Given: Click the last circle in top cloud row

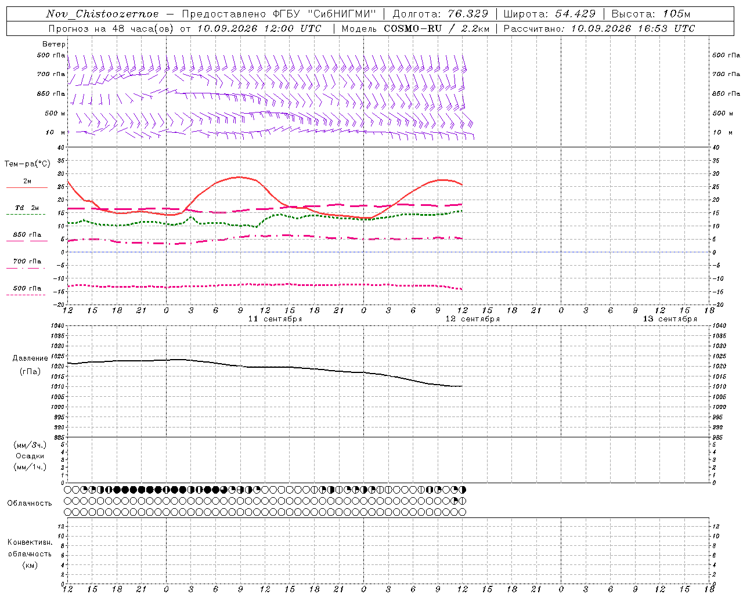Looking at the screenshot, I should coord(462,490).
